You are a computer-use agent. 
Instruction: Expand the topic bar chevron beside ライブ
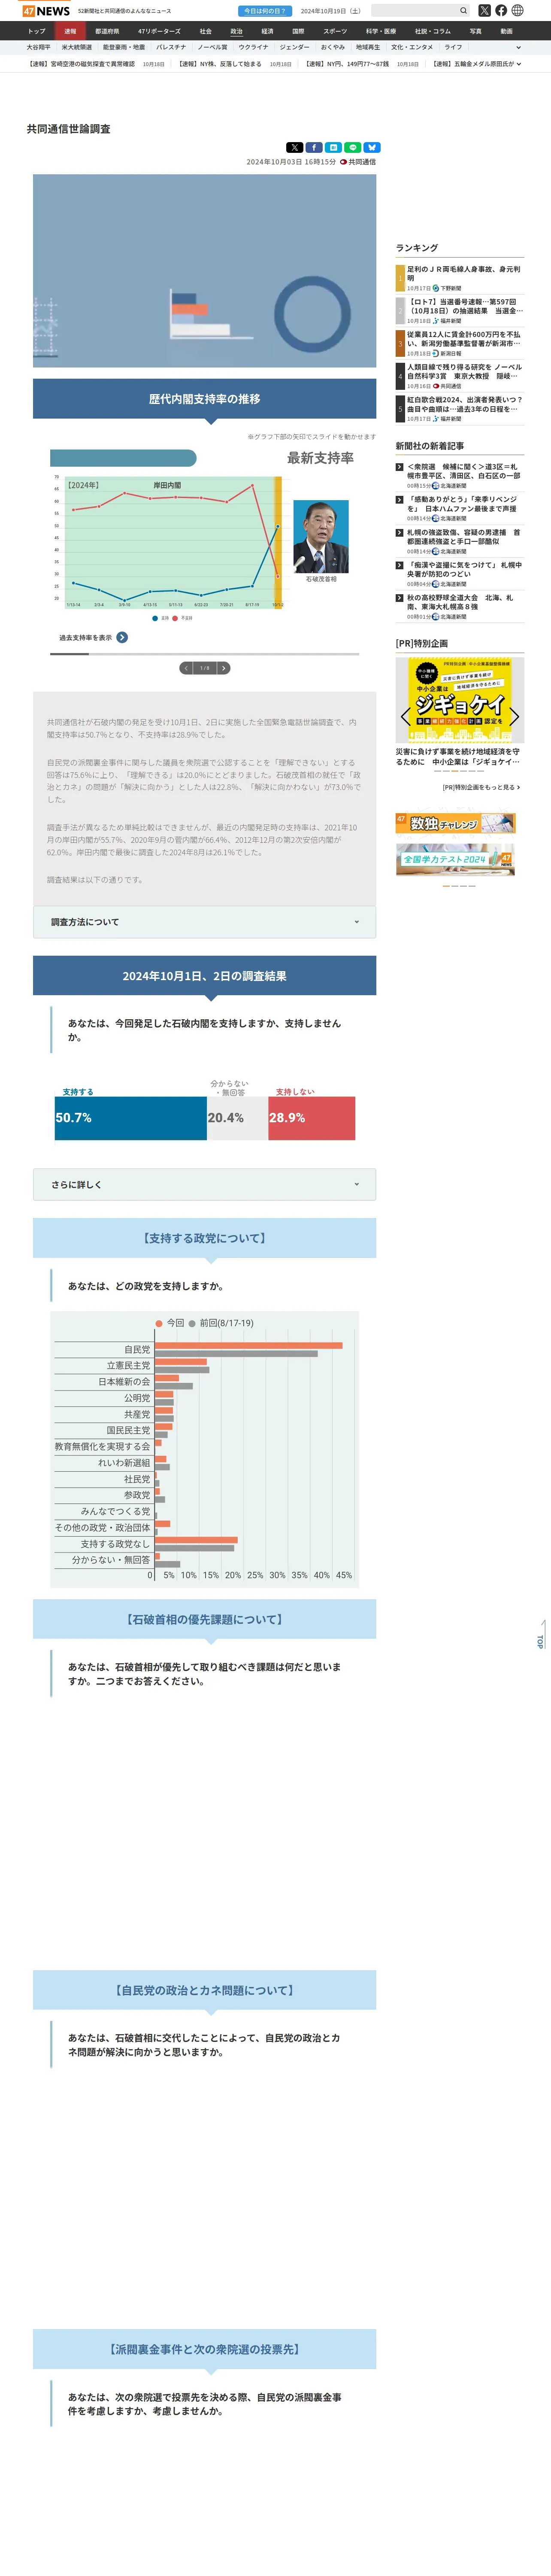518,47
